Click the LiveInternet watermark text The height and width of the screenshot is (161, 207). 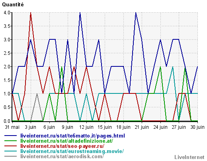[189, 157]
